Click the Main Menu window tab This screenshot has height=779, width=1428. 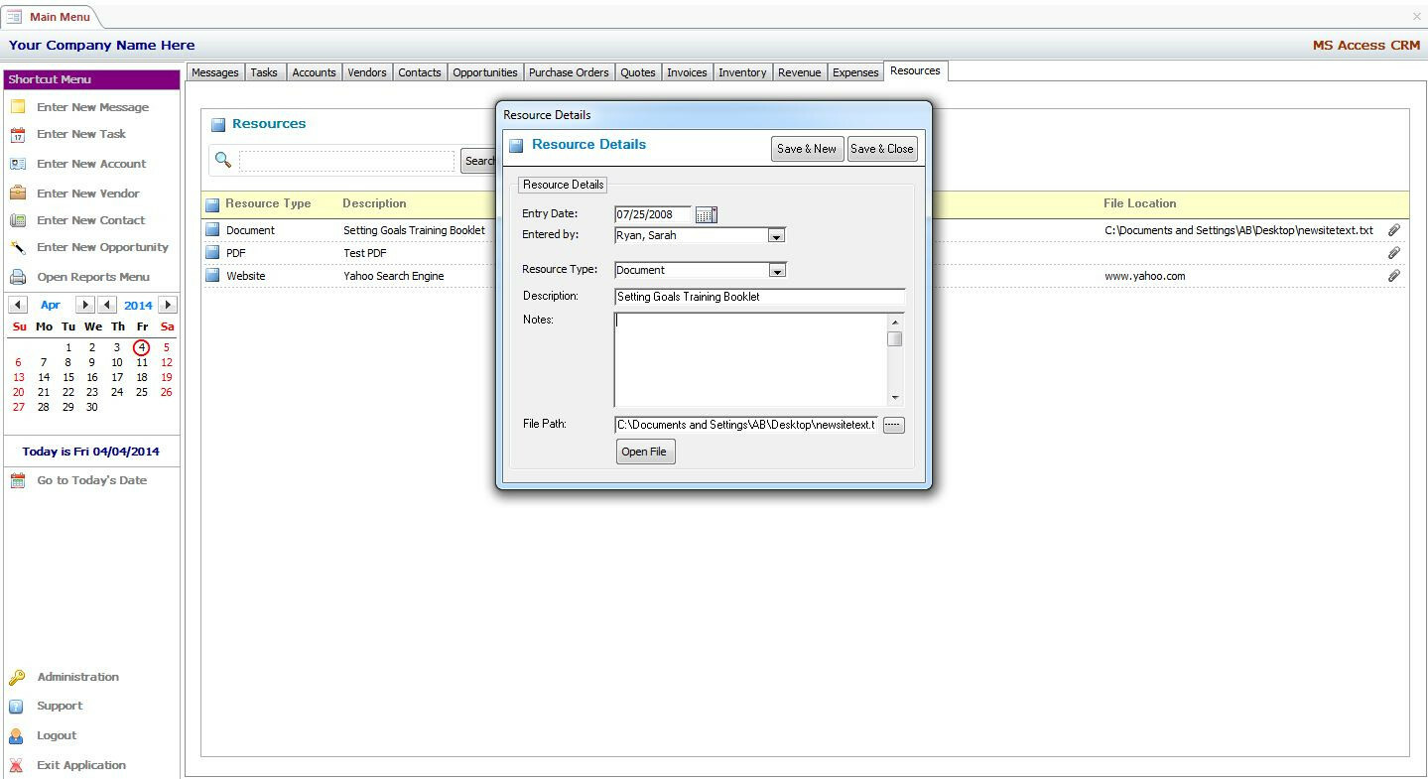[51, 17]
